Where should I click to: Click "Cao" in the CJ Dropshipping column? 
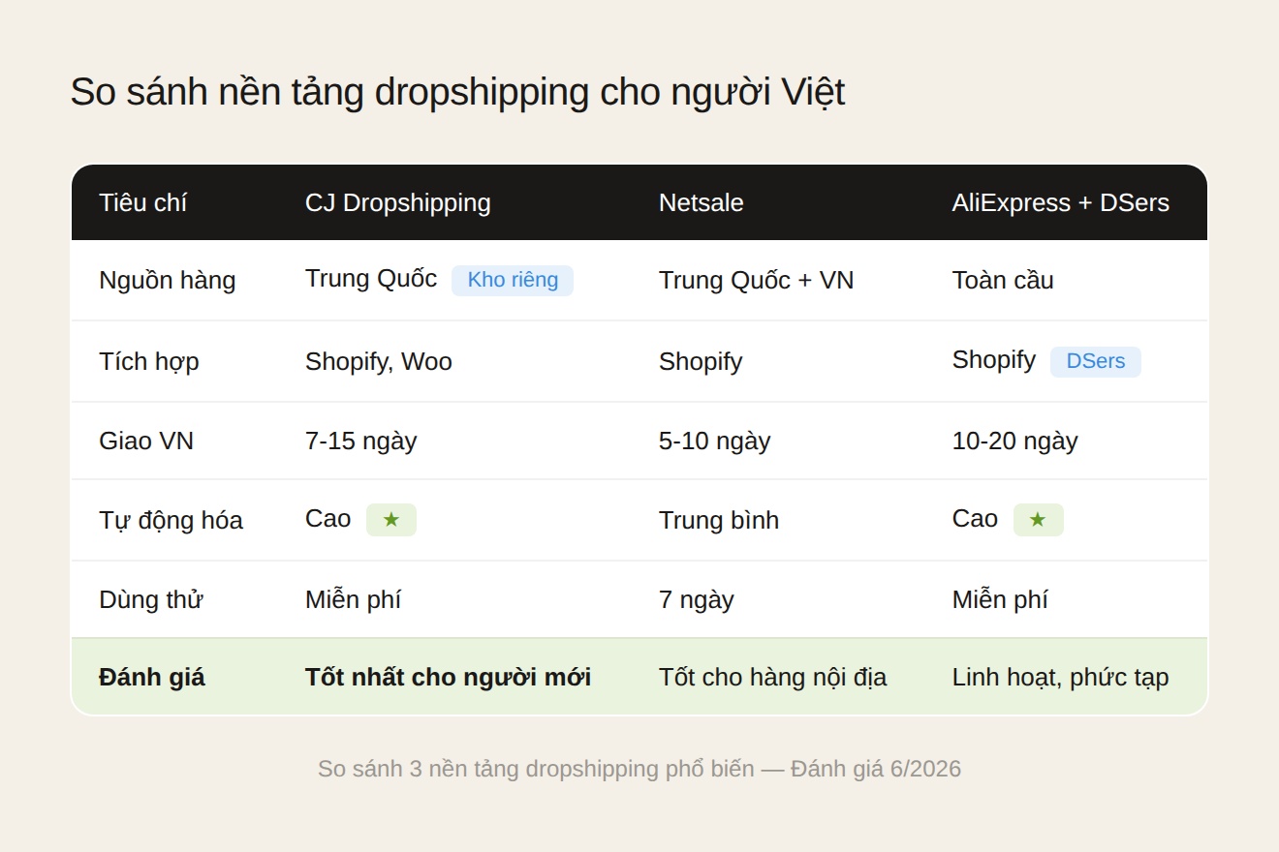328,519
